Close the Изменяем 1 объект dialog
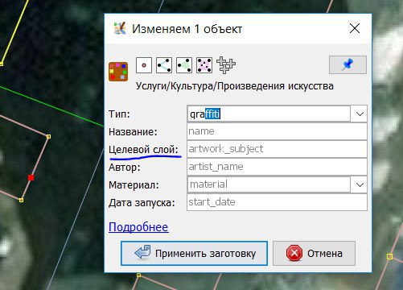403x290 pixels. tap(355, 28)
